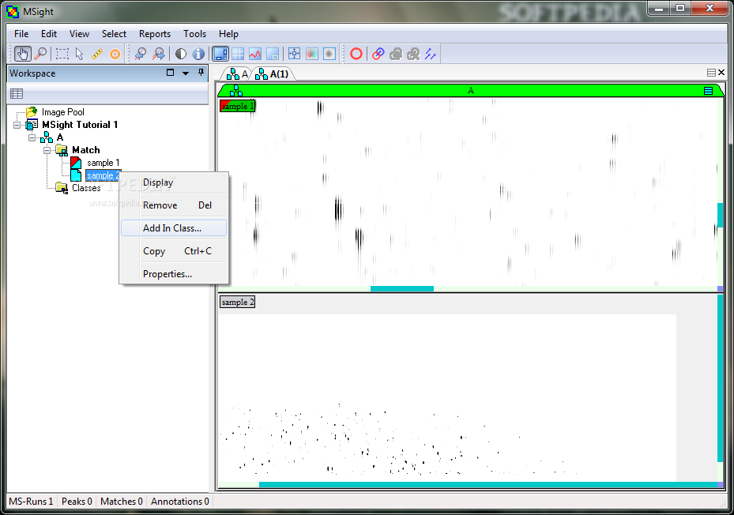Select the Match folder in tree
Screen dimensions: 734x515
85,150
